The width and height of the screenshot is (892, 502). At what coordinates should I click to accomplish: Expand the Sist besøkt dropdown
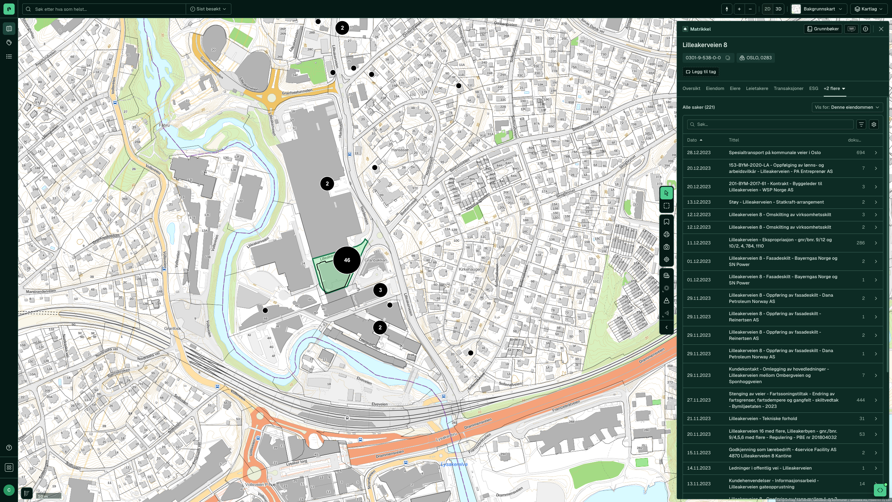(208, 9)
